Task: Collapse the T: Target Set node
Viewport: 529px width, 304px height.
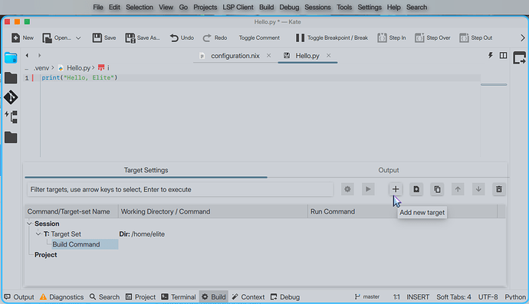Action: [x=38, y=234]
